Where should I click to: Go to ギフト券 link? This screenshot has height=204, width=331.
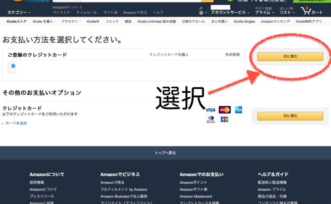tap(110, 13)
